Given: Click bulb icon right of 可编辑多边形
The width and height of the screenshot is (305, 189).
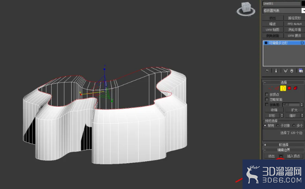Looking at the screenshot, I should [302, 43].
